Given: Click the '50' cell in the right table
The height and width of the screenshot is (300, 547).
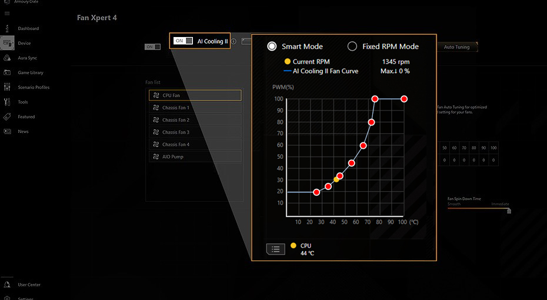Looking at the screenshot, I should [445, 148].
